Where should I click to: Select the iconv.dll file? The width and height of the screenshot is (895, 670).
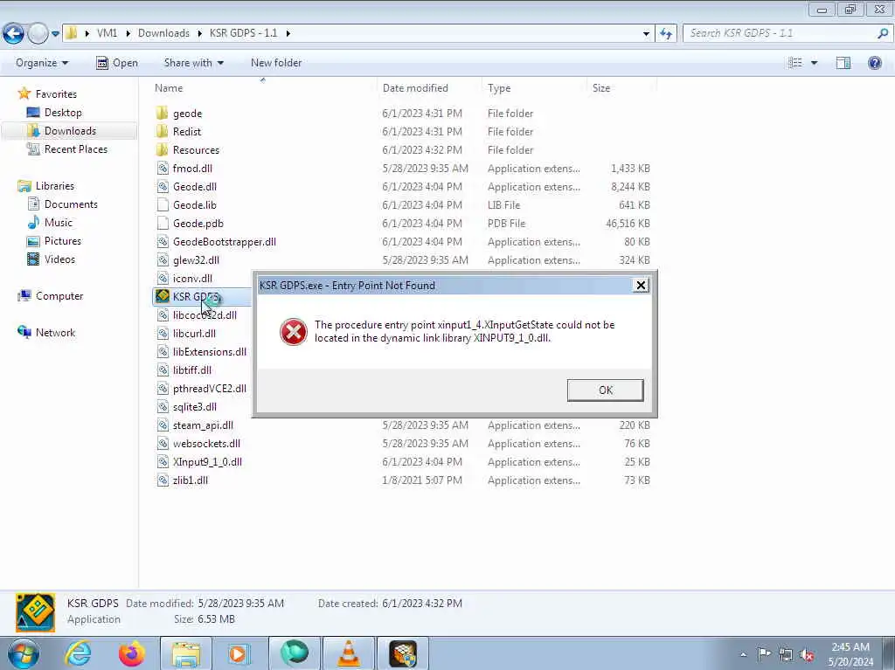tap(192, 278)
